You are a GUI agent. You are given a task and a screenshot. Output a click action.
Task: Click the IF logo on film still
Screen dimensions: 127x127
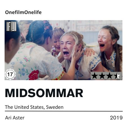pyautogui.click(x=11, y=27)
